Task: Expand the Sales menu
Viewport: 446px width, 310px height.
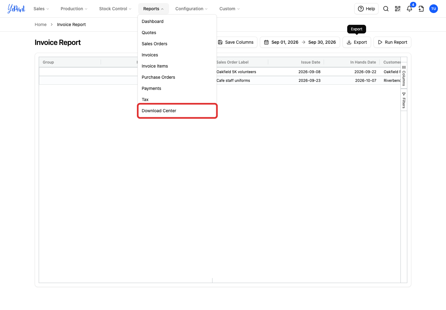Action: 41,9
